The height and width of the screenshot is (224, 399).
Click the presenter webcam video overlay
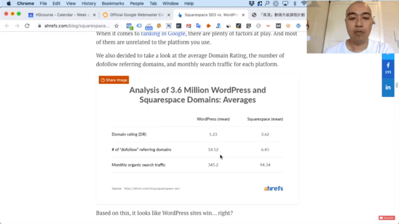353,27
